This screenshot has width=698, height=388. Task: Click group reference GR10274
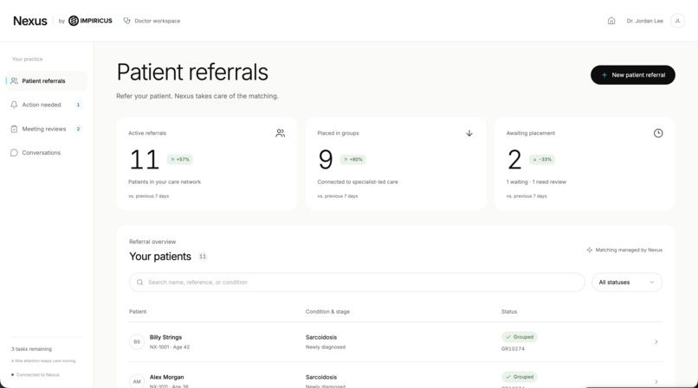coord(513,349)
